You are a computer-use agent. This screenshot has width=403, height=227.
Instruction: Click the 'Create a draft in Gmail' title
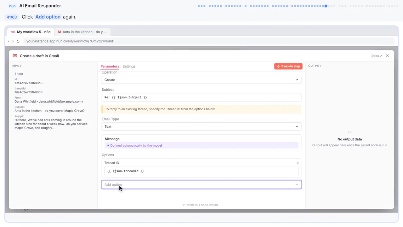(39, 56)
